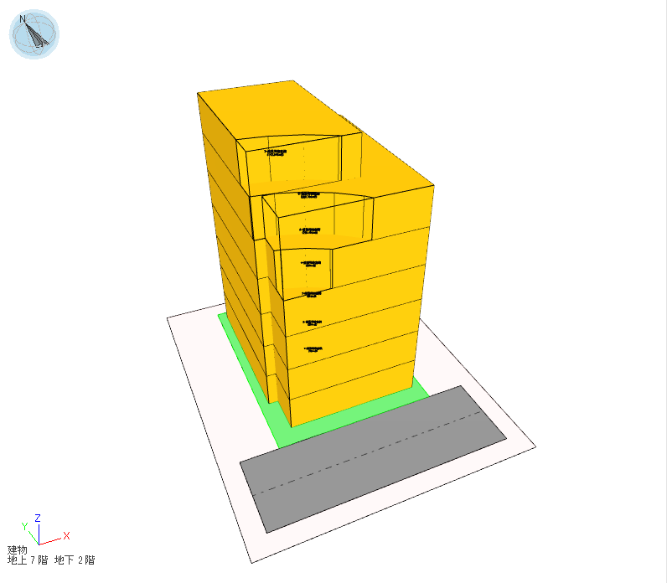Click the lowest annotation label on building
The image size is (667, 583).
tap(313, 348)
